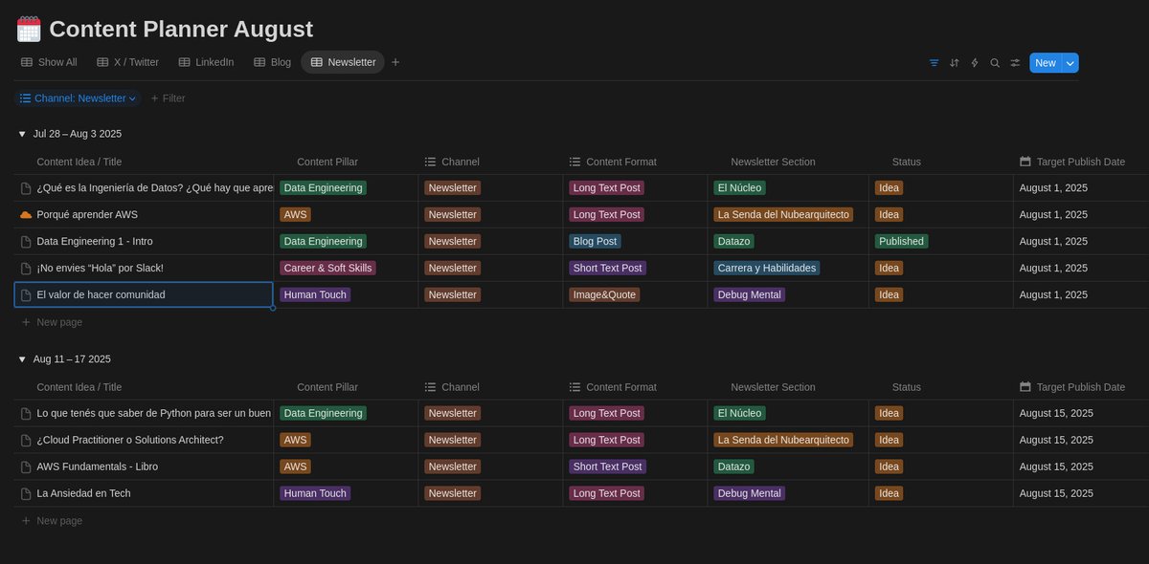Add New page in Aug 11 – 17 group
This screenshot has width=1149, height=564.
pos(52,521)
